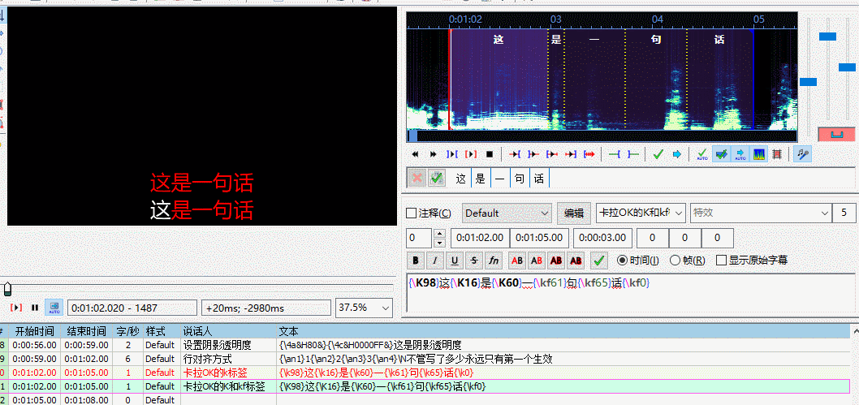
Task: Select syllable 句 in karaoke bar
Action: coord(520,179)
